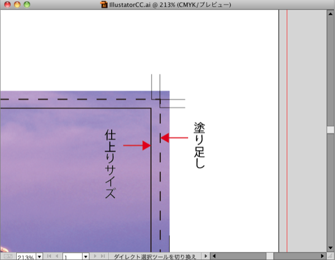Image resolution: width=335 pixels, height=260 pixels.
Task: Click the horizontal scrollbar left arrow
Action: pyautogui.click(x=214, y=256)
